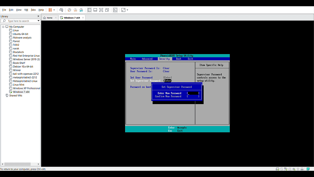Select My Computer in the library
Image resolution: width=314 pixels, height=177 pixels.
[17, 27]
